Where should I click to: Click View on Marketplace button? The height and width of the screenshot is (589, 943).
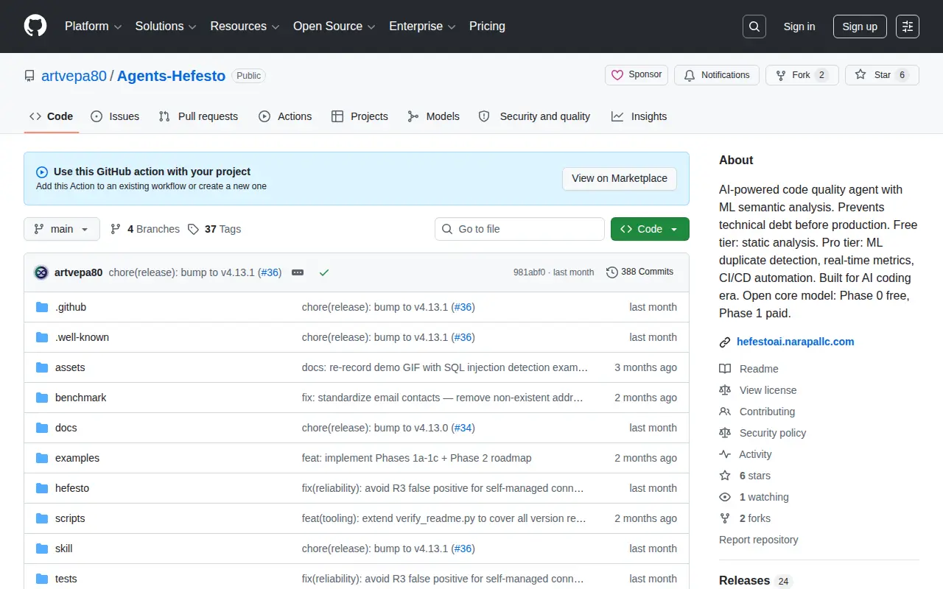(x=620, y=178)
